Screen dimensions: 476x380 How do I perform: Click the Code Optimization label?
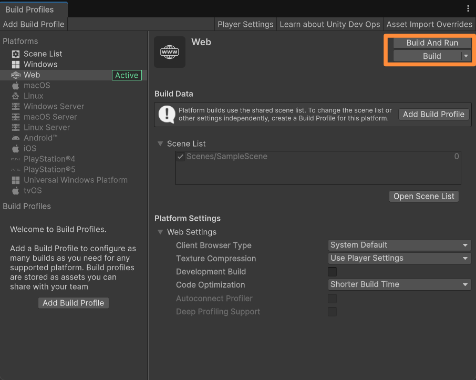point(210,285)
